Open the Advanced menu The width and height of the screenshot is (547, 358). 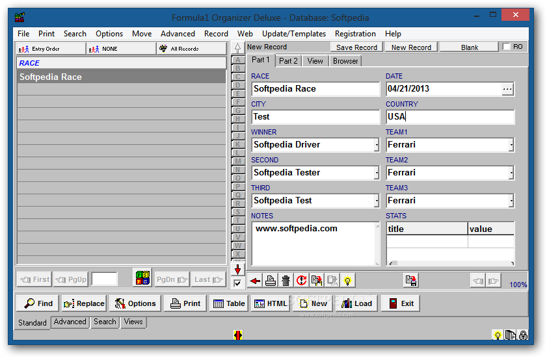(178, 34)
